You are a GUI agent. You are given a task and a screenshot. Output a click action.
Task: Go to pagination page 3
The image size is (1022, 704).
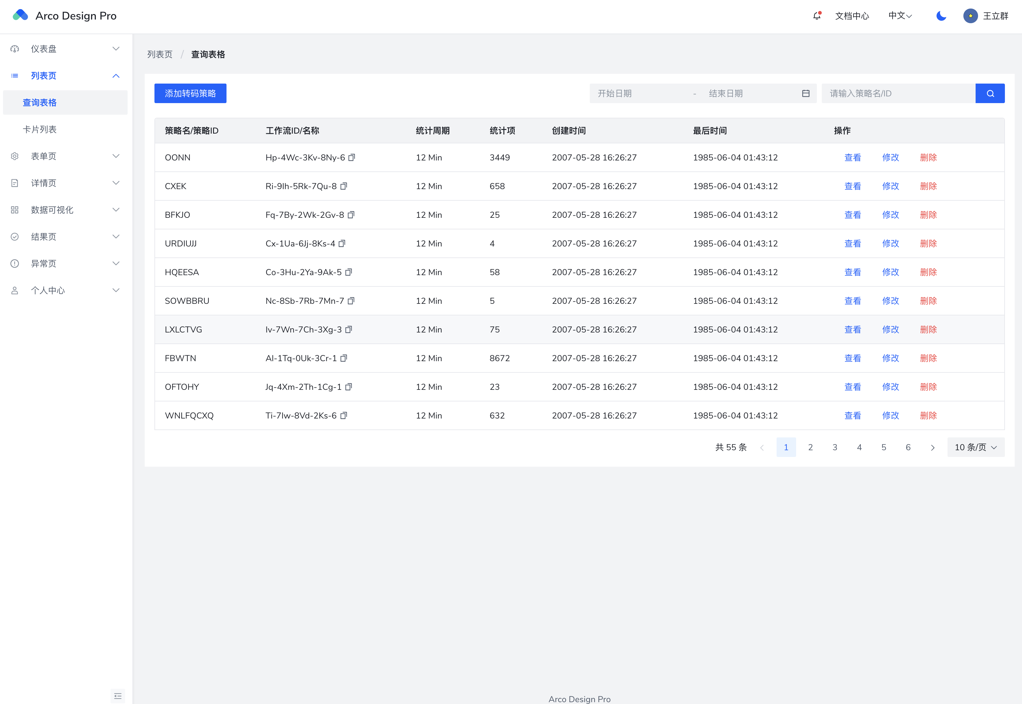(x=835, y=447)
